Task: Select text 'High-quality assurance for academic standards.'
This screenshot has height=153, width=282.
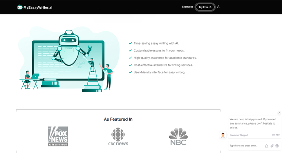Action: click(165, 58)
